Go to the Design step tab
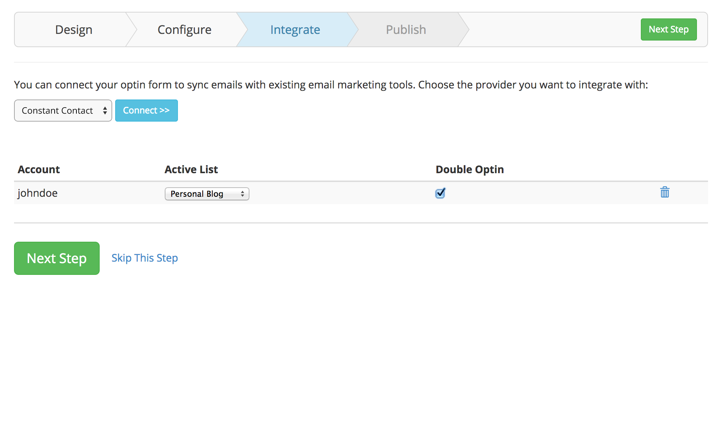This screenshot has width=725, height=437. pos(73,29)
